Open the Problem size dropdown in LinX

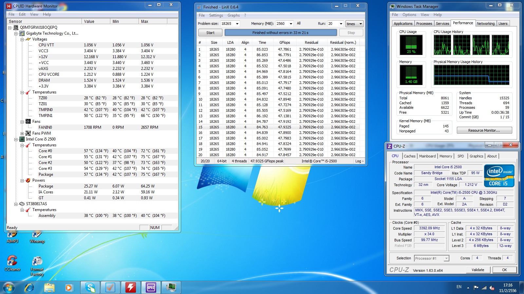(x=237, y=24)
